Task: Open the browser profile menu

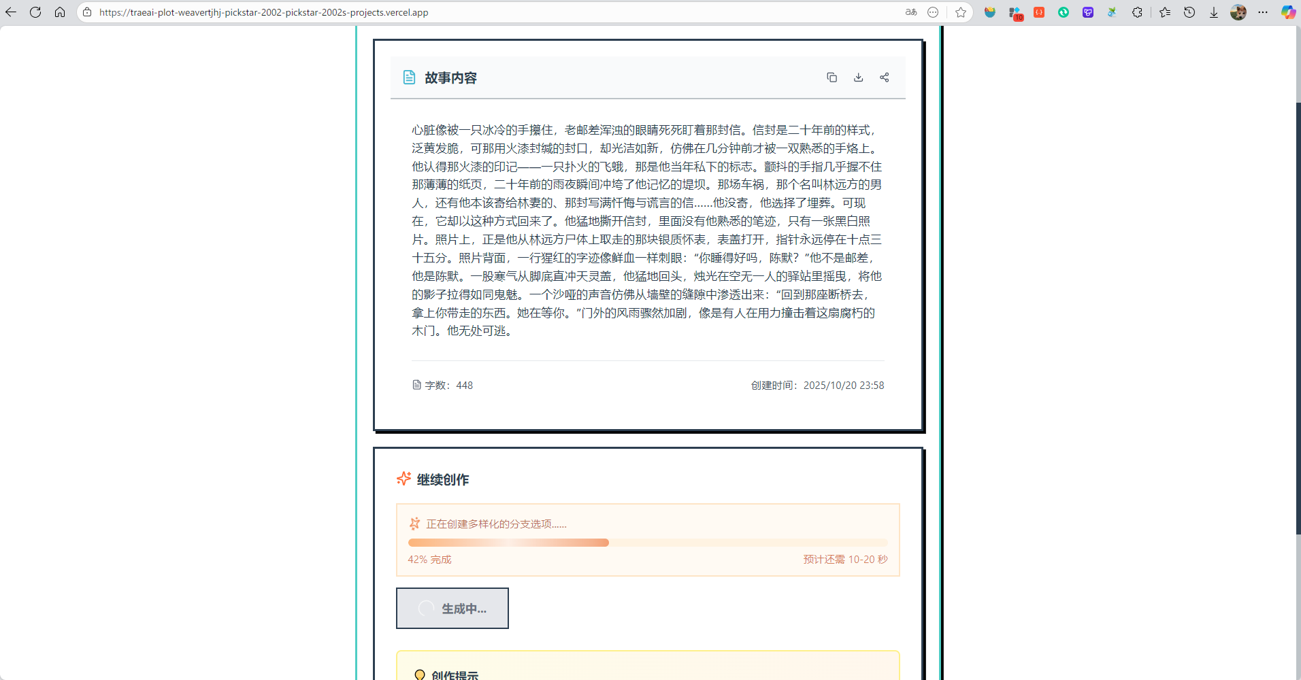Action: [x=1238, y=12]
